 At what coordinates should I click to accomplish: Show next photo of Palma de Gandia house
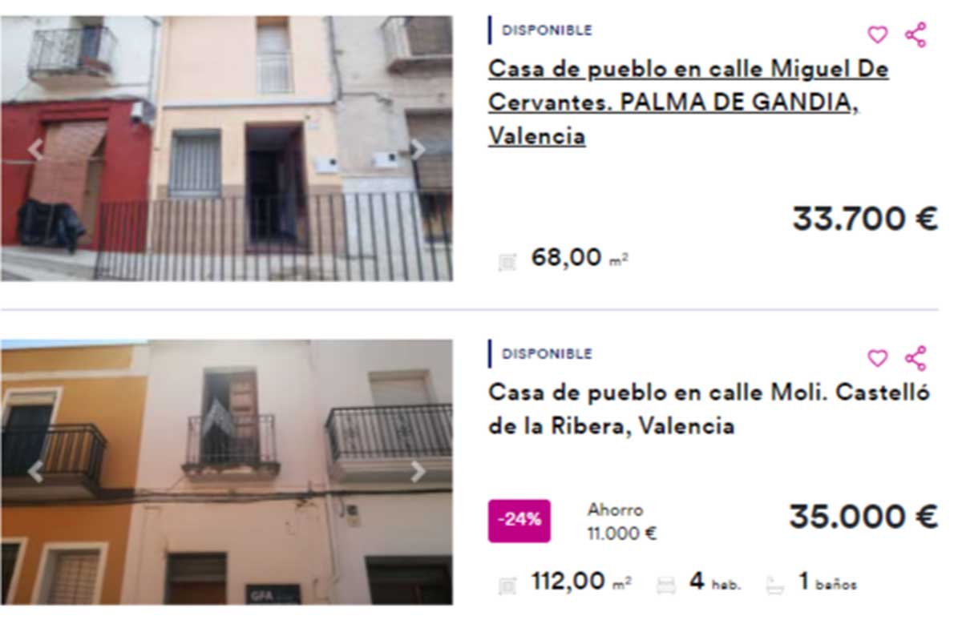coord(418,149)
